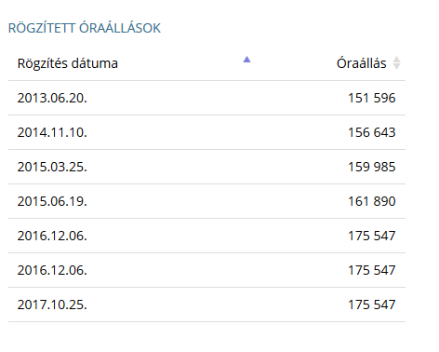Click the second 2016.12.06. date entry

[52, 270]
